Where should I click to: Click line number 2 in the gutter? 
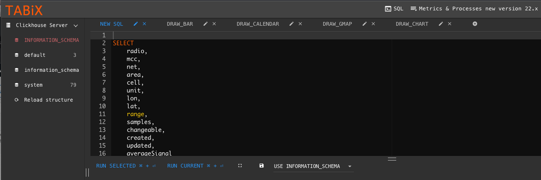pos(104,43)
